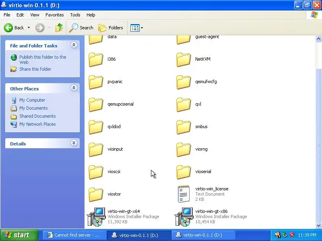
Task: Open the Back history dropdown arrow
Action: click(x=29, y=28)
